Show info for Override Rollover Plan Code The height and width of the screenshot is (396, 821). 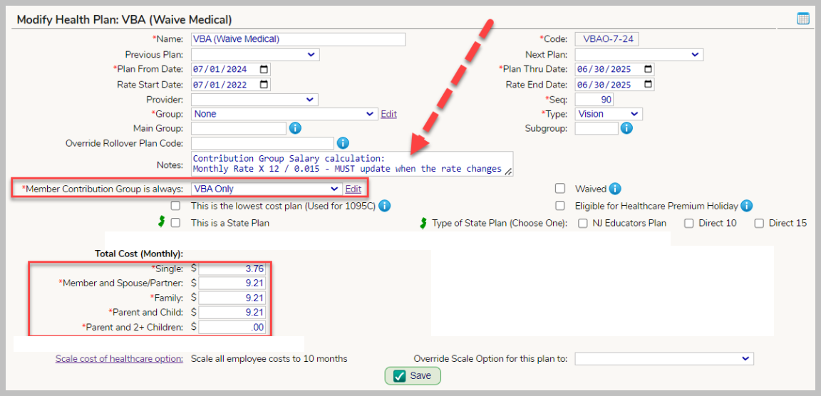[x=343, y=143]
